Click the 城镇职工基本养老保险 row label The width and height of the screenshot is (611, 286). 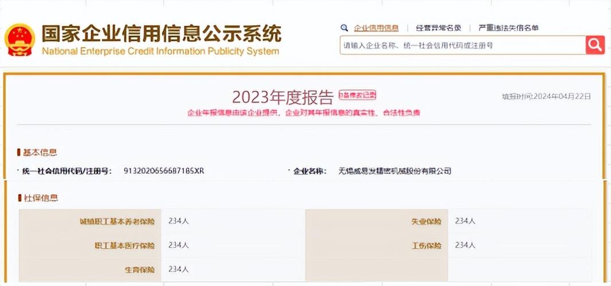[x=117, y=221]
